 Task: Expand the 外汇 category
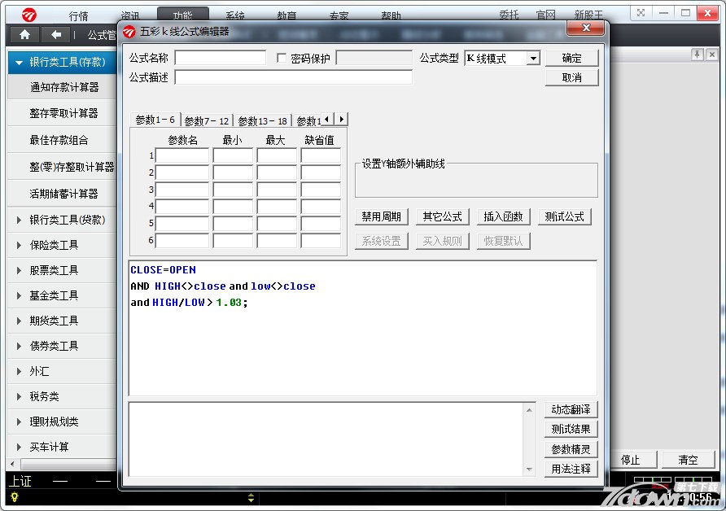tap(19, 371)
